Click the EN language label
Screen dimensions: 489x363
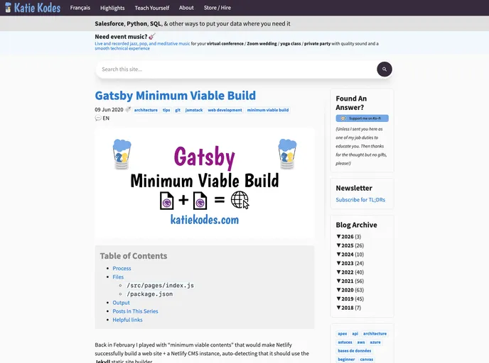[x=106, y=118]
